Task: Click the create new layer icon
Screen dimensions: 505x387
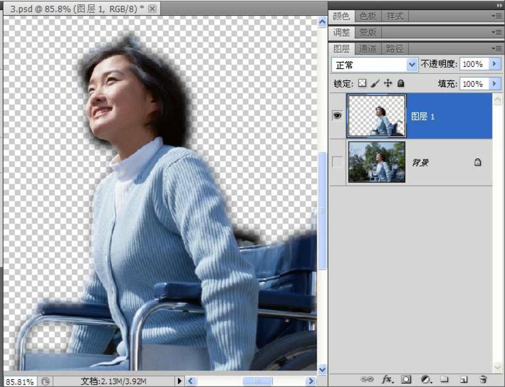Action: click(x=464, y=379)
